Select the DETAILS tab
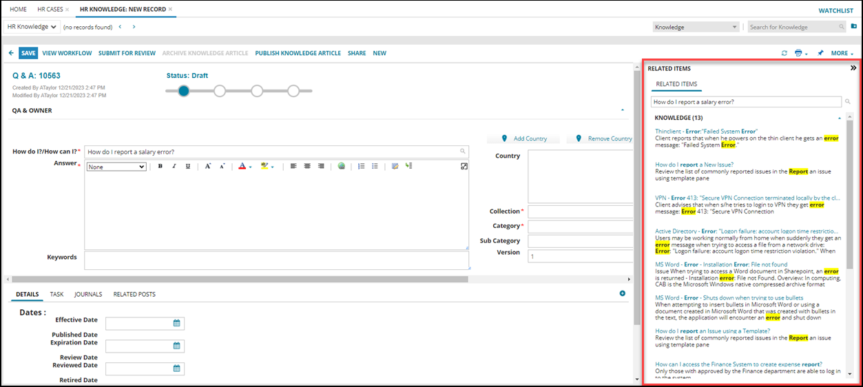Screen dimensions: 863x387 pos(28,294)
